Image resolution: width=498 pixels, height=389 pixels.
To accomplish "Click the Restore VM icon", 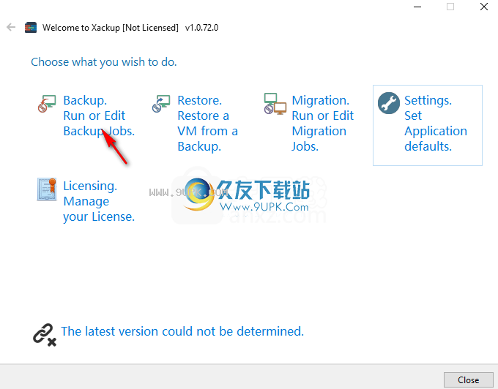I will (161, 103).
